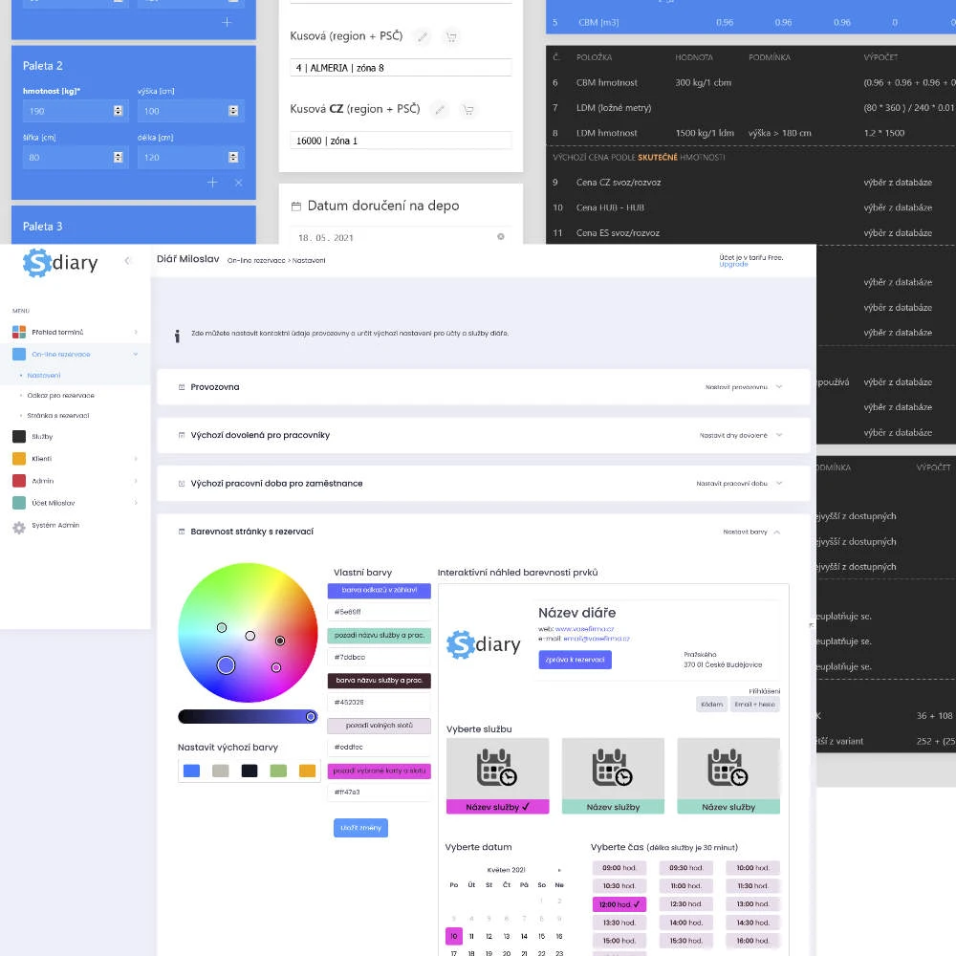
Task: Remove Paleta 2 with the X icon
Action: (x=238, y=182)
